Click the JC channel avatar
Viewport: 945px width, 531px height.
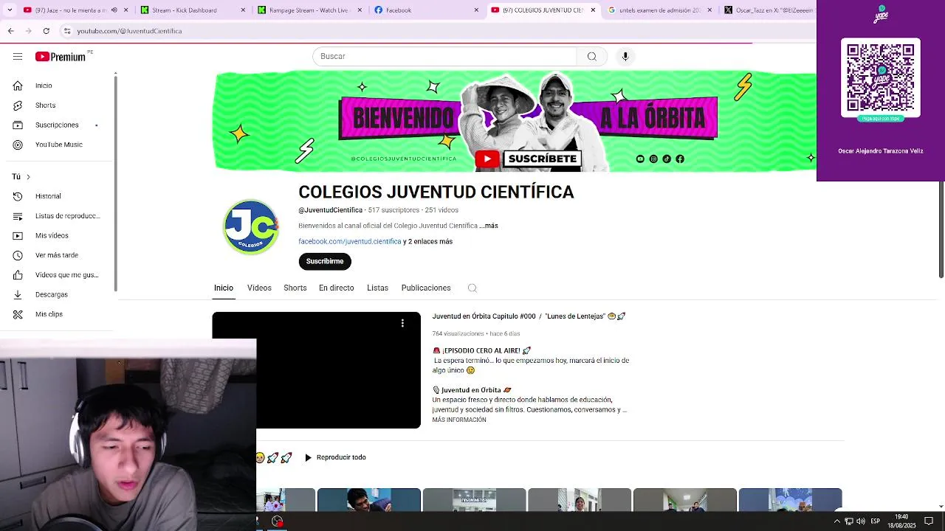(x=251, y=226)
